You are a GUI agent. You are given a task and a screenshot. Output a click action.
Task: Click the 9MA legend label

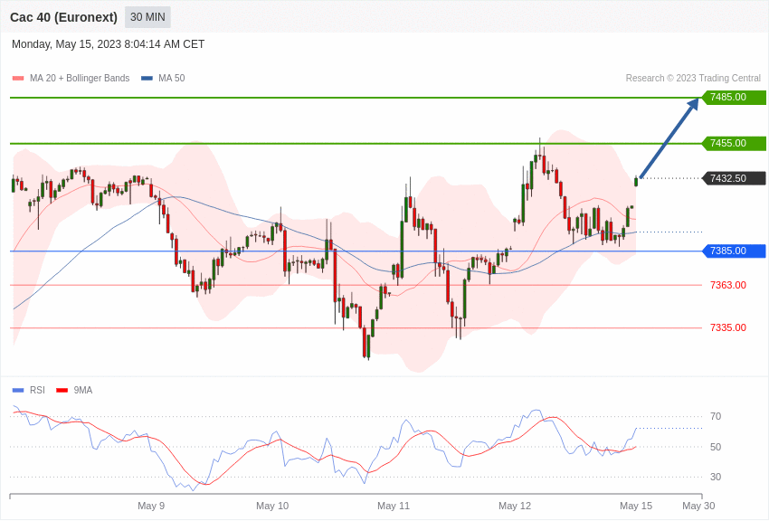[x=83, y=390]
